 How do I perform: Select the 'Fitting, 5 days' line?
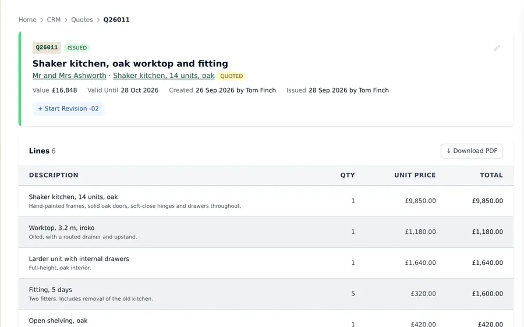pyautogui.click(x=51, y=290)
